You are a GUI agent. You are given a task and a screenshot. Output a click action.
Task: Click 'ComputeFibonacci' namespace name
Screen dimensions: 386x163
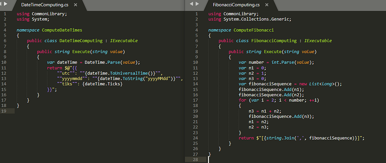click(254, 30)
